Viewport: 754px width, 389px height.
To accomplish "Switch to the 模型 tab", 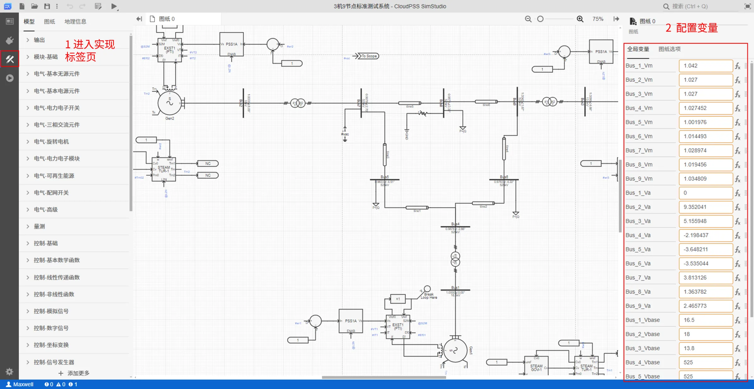I will click(x=29, y=21).
